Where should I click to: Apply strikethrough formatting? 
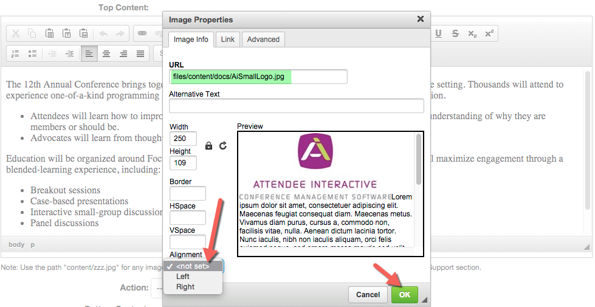coord(455,34)
